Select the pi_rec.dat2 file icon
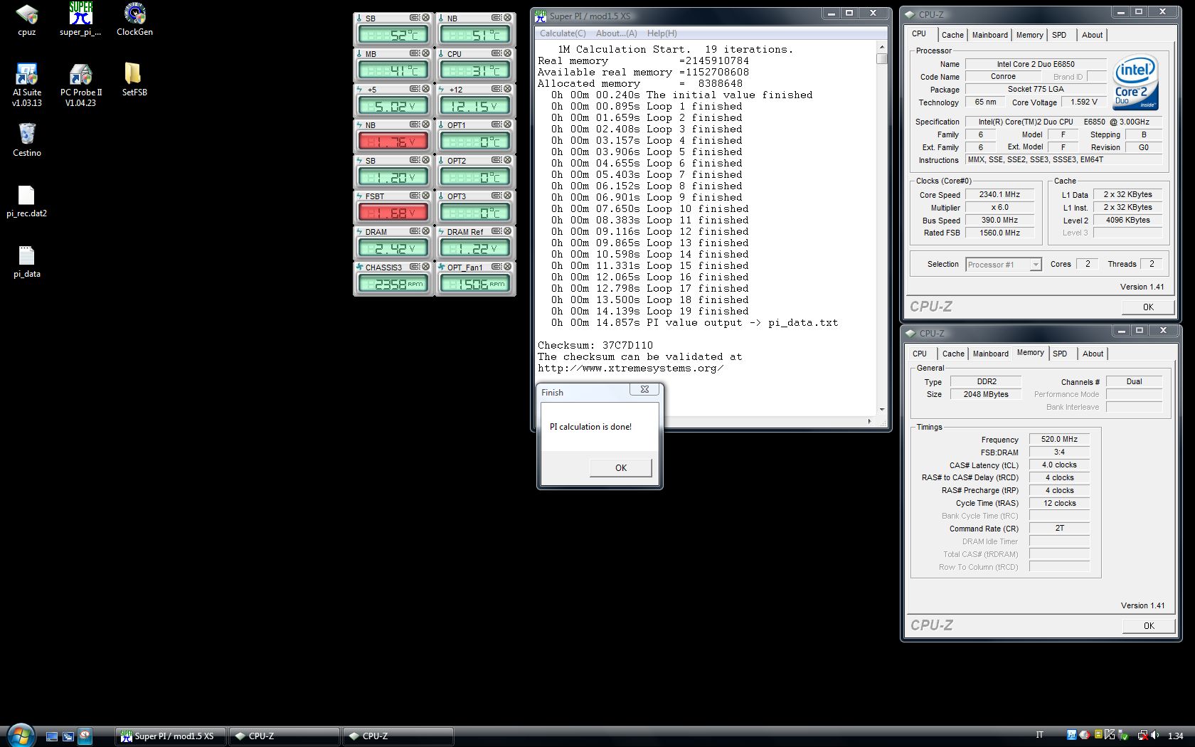 tap(27, 201)
